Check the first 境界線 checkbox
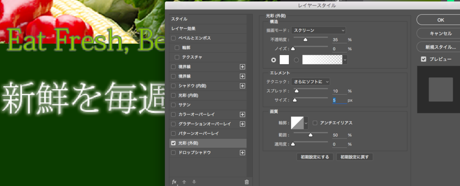460x186 pixels. [x=173, y=67]
